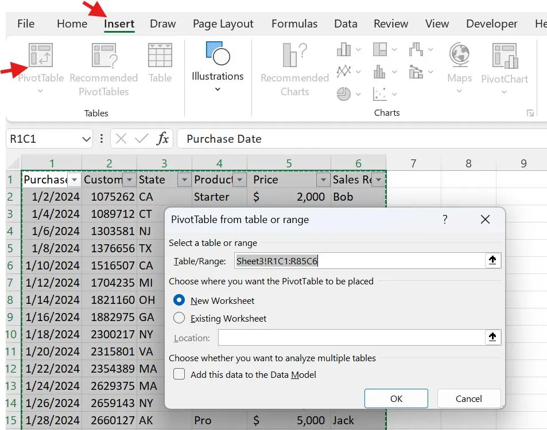
Task: Insert a waterfall or stock chart
Action: [416, 49]
